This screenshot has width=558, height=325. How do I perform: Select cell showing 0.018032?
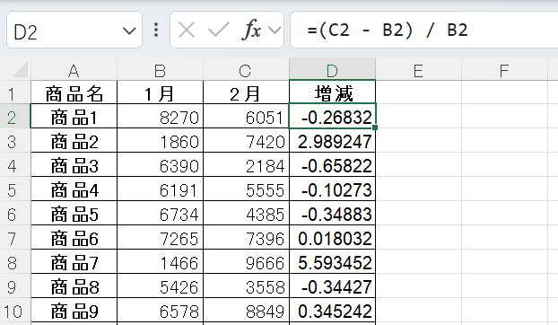pyautogui.click(x=333, y=237)
